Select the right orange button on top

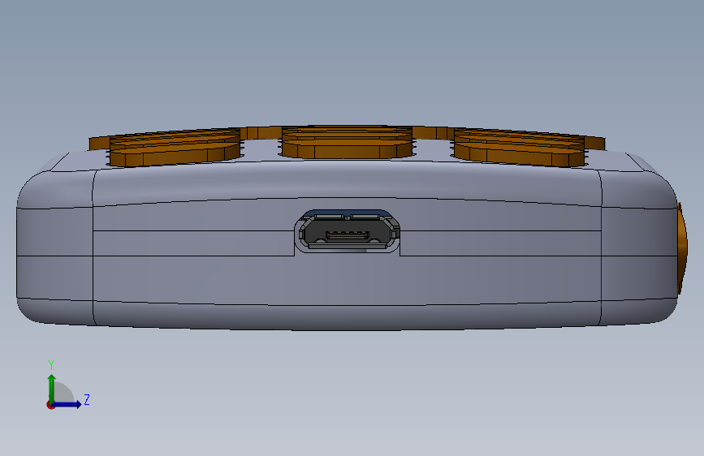coord(519,148)
